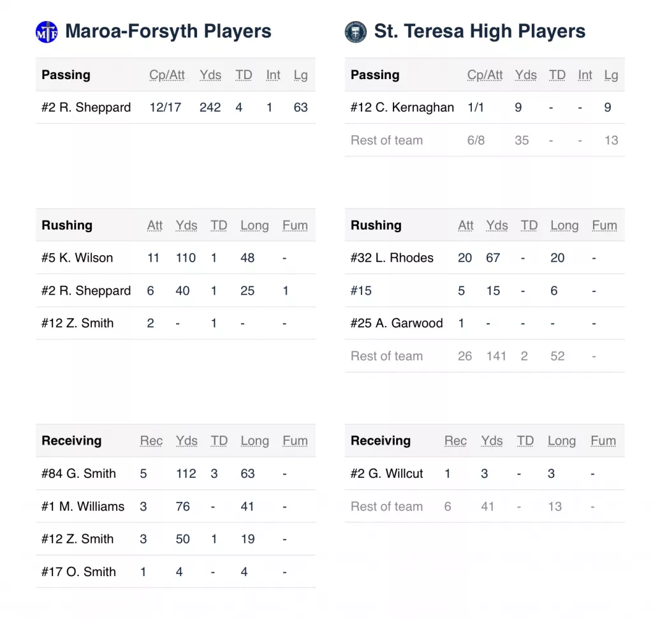Select #84 G. Smith receiving row
Image resolution: width=653 pixels, height=620 pixels.
(x=175, y=474)
